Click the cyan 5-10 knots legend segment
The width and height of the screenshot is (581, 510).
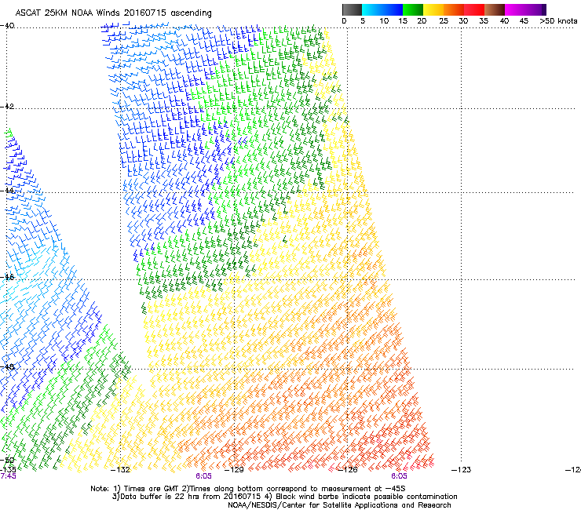click(x=371, y=9)
